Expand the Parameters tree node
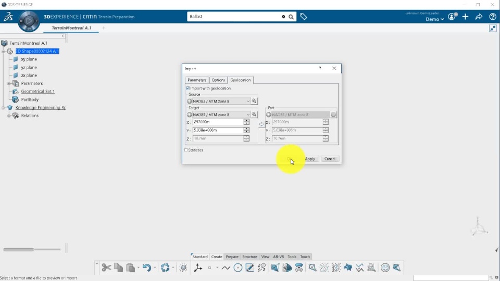Viewport: 500px width, 281px height. [9, 83]
